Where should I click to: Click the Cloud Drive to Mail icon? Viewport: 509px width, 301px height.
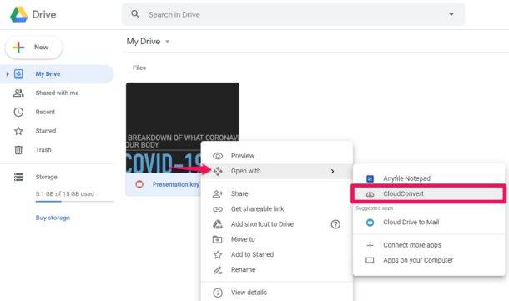(370, 223)
